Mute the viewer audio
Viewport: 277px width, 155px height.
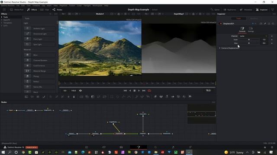tap(81, 90)
